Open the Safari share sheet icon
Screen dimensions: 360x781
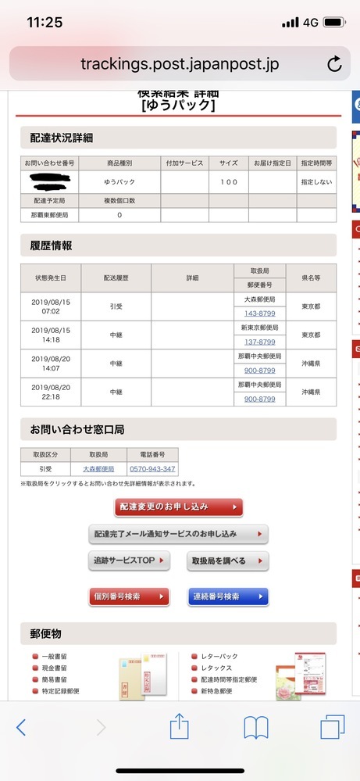(179, 726)
